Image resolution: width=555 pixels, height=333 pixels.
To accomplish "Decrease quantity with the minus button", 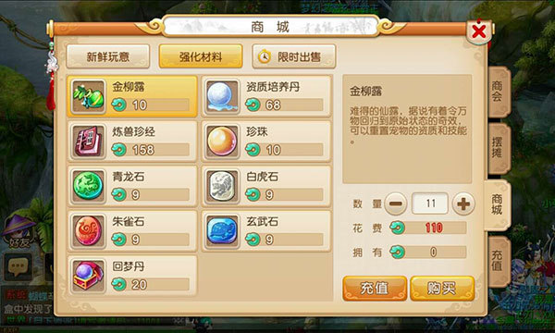I will 395,203.
